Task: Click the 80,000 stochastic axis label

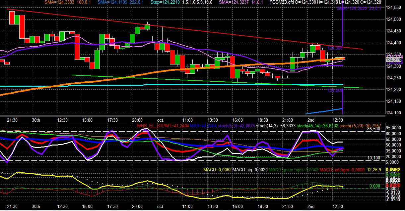Action: [x=394, y=133]
